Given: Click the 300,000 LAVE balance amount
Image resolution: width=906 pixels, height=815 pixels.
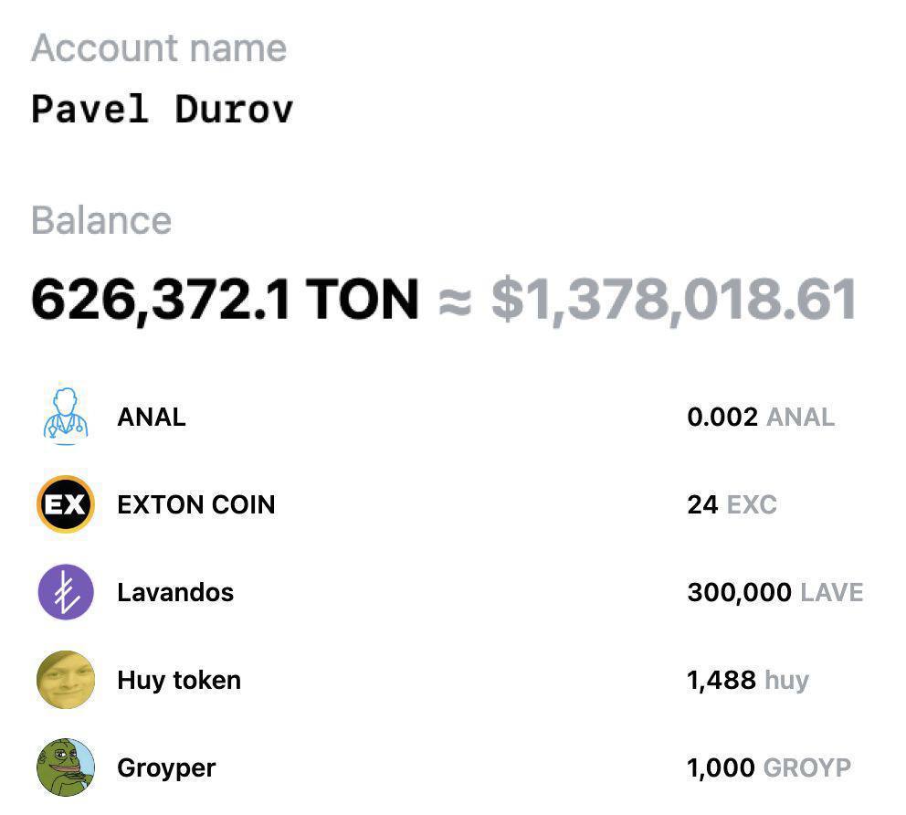Looking at the screenshot, I should point(774,592).
